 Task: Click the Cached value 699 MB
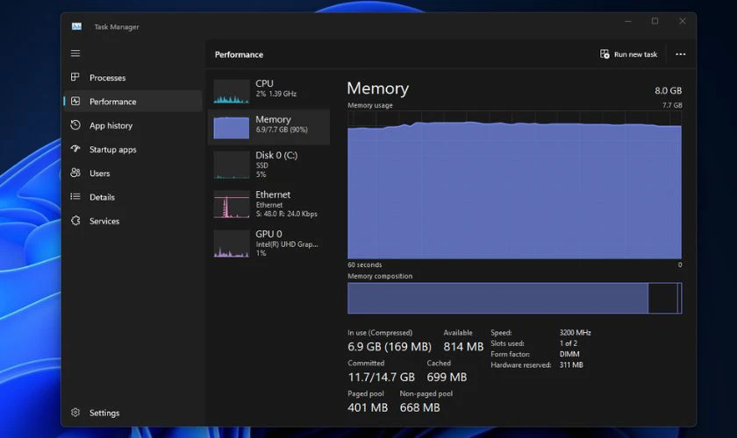coord(447,377)
